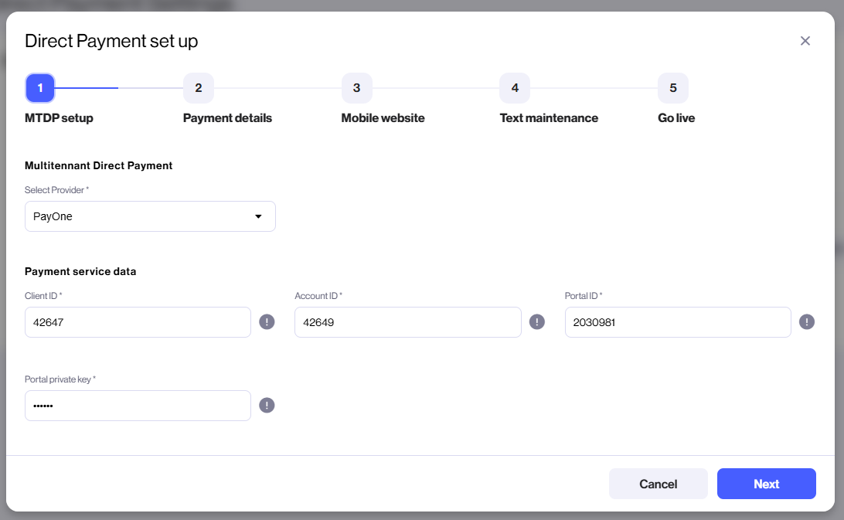The image size is (844, 520).
Task: Click the Next button
Action: 766,484
